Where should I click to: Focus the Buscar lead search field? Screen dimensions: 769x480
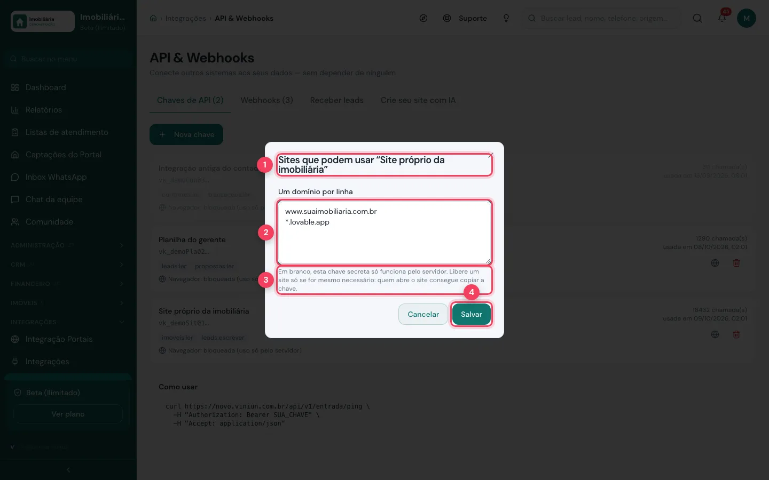click(x=602, y=18)
